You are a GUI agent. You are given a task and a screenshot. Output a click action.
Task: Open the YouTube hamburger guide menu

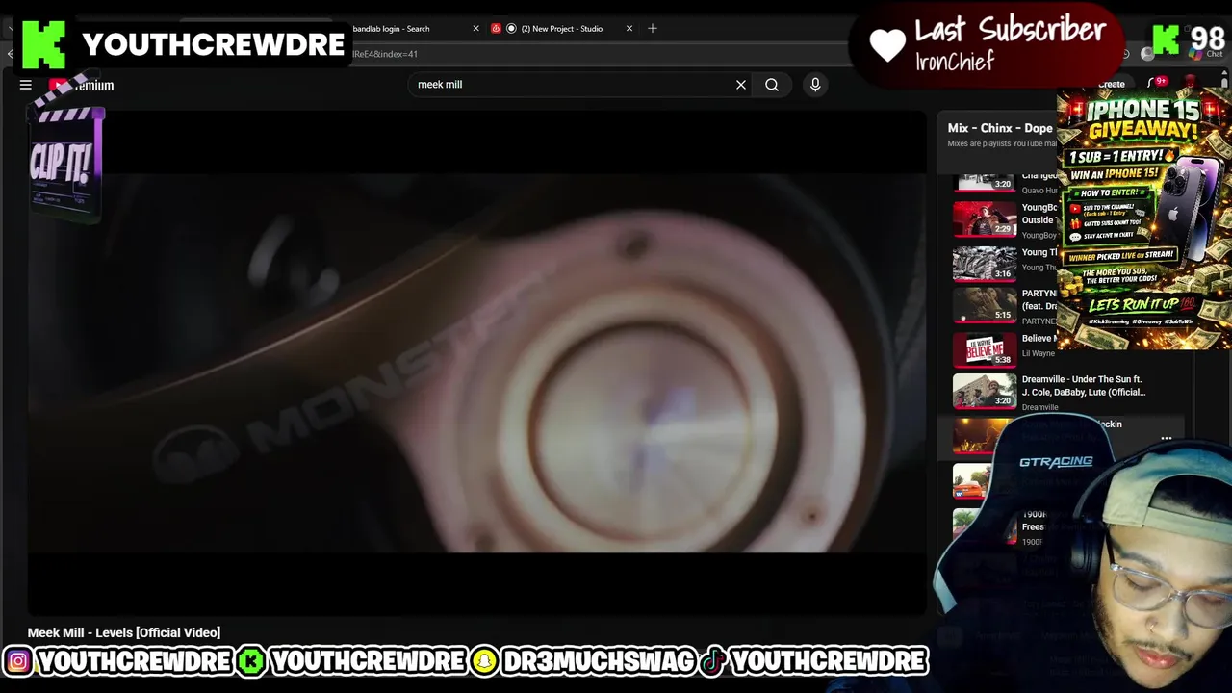[x=26, y=85]
